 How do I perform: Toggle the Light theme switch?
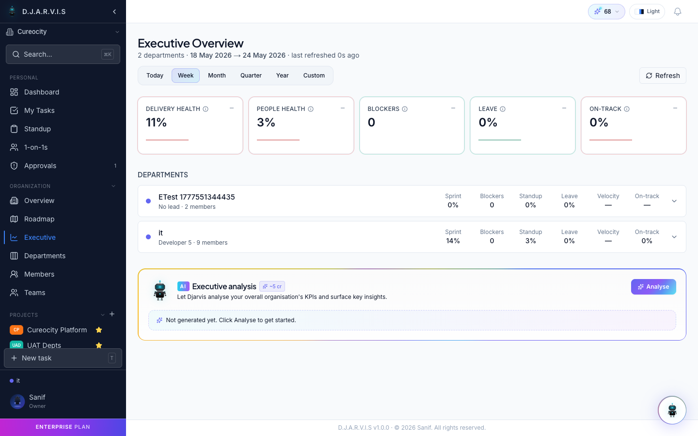click(647, 12)
